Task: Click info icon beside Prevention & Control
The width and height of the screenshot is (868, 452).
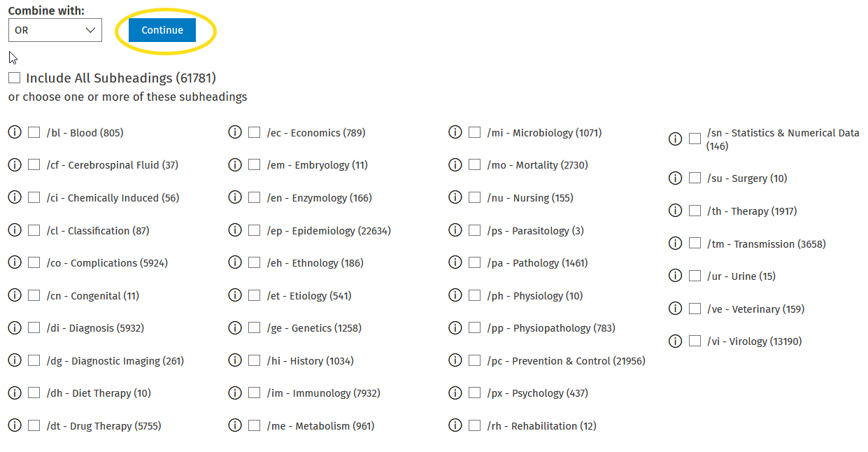Action: 455,360
